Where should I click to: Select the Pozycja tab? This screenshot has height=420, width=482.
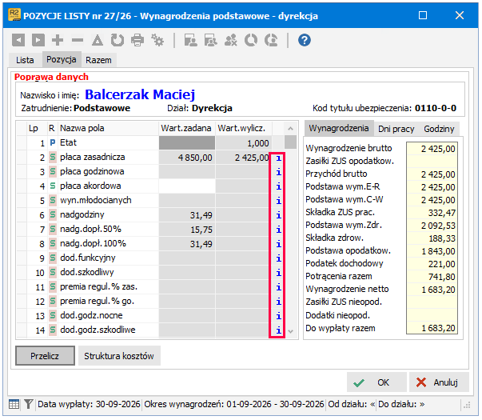pos(62,59)
